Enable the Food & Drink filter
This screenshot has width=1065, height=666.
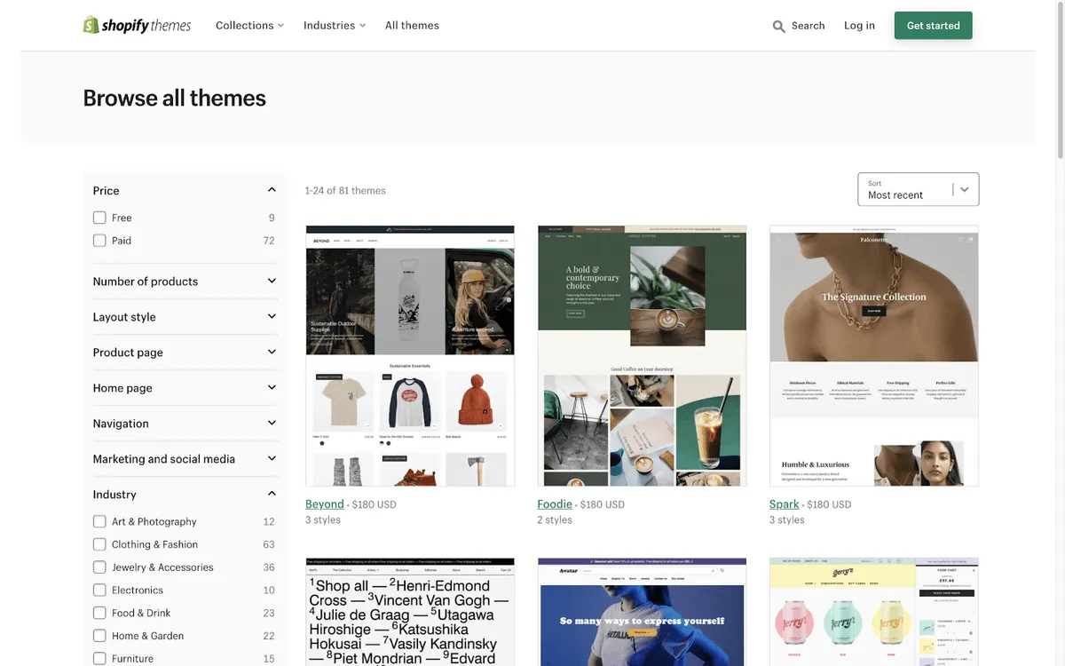[x=99, y=613]
